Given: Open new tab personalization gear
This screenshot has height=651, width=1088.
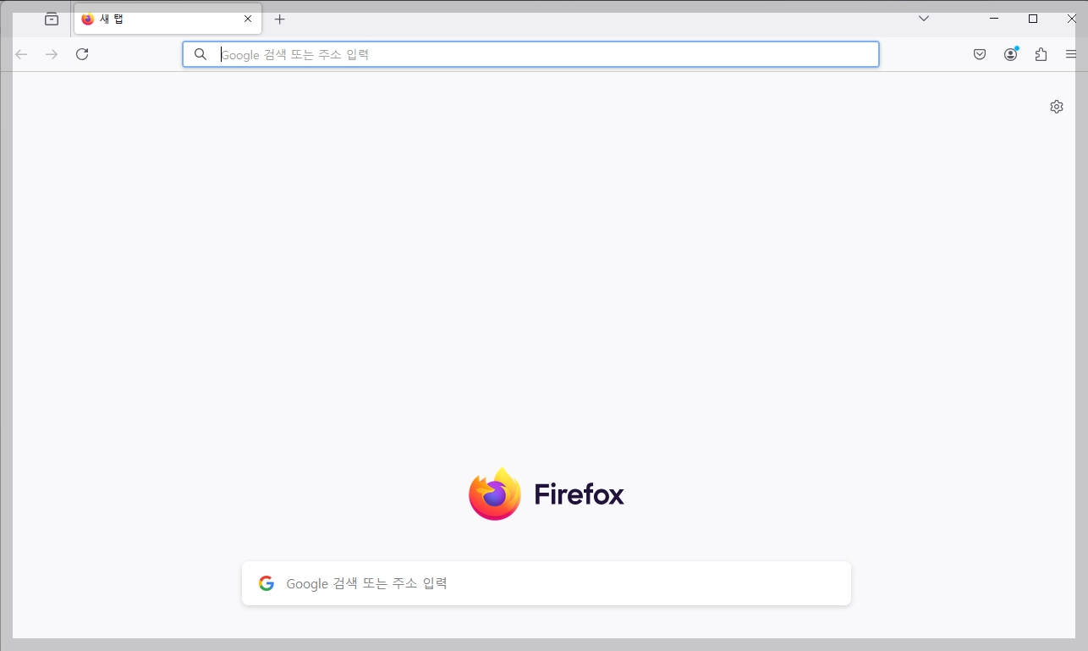Looking at the screenshot, I should (1057, 107).
